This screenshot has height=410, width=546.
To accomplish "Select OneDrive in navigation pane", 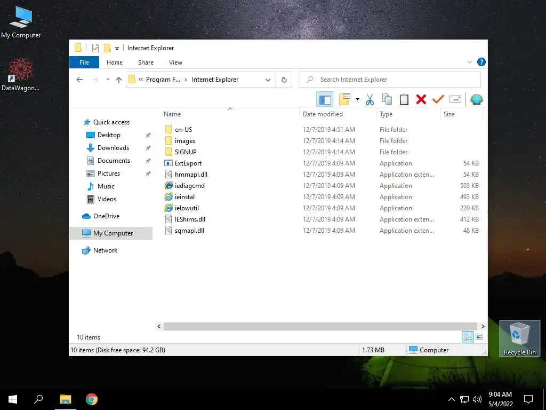I will coord(106,216).
